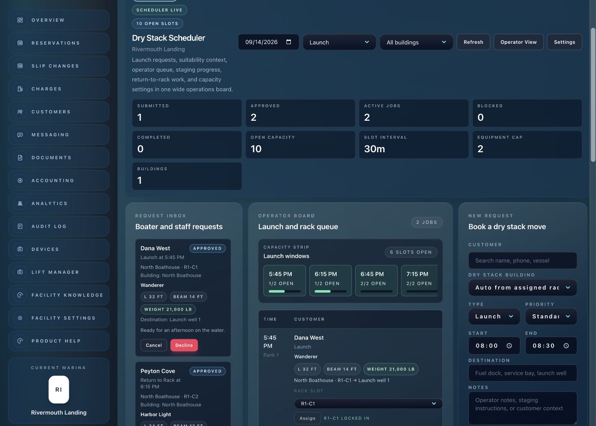This screenshot has width=596, height=426.
Task: Click the page vertical scrollbar
Action: 593,95
